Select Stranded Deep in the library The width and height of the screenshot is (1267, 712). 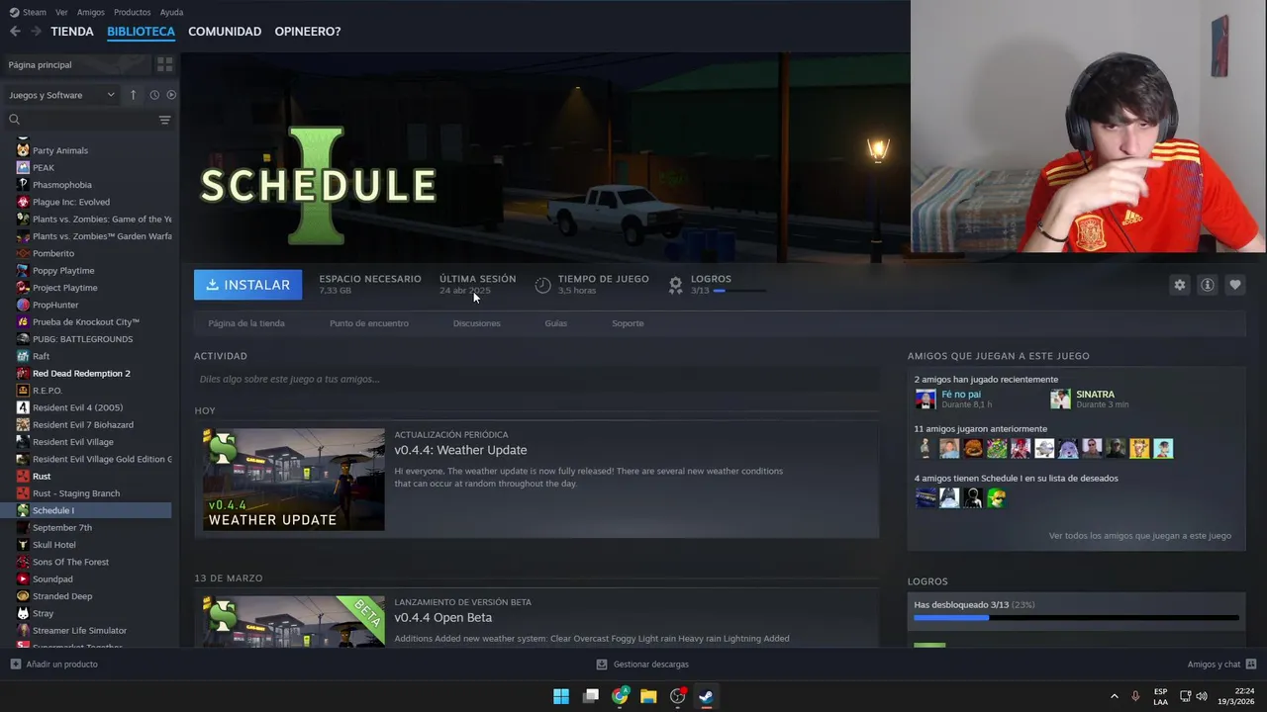(62, 596)
